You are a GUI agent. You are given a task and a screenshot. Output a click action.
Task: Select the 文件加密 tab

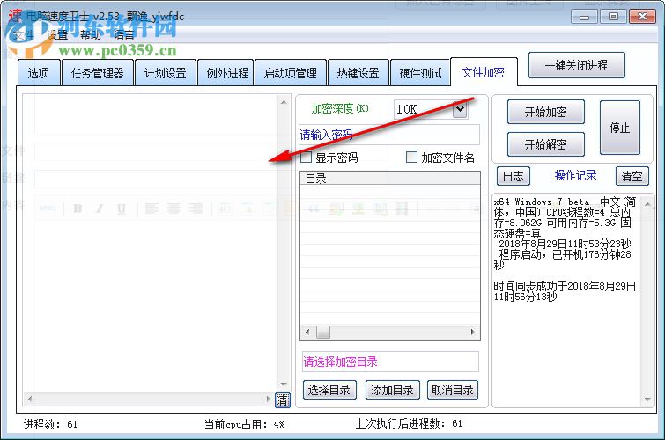click(x=484, y=72)
